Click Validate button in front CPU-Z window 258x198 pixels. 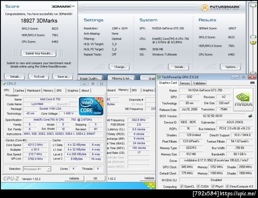click(74, 178)
